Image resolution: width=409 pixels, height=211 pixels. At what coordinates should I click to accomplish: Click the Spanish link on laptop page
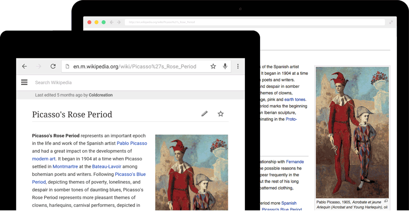(x=289, y=203)
